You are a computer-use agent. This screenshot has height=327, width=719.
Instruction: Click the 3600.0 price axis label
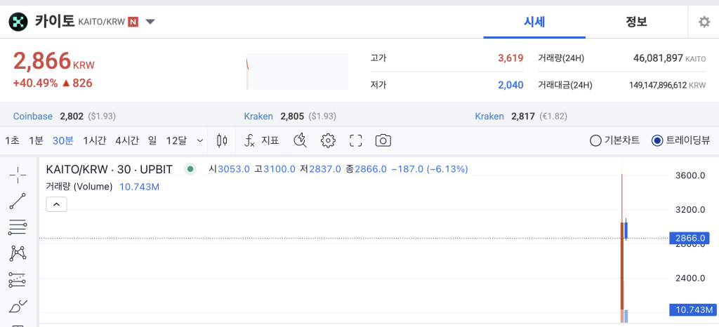(x=690, y=175)
